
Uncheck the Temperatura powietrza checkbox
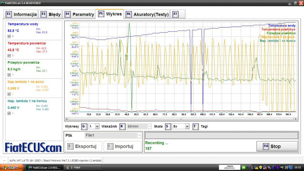[x=9, y=56]
